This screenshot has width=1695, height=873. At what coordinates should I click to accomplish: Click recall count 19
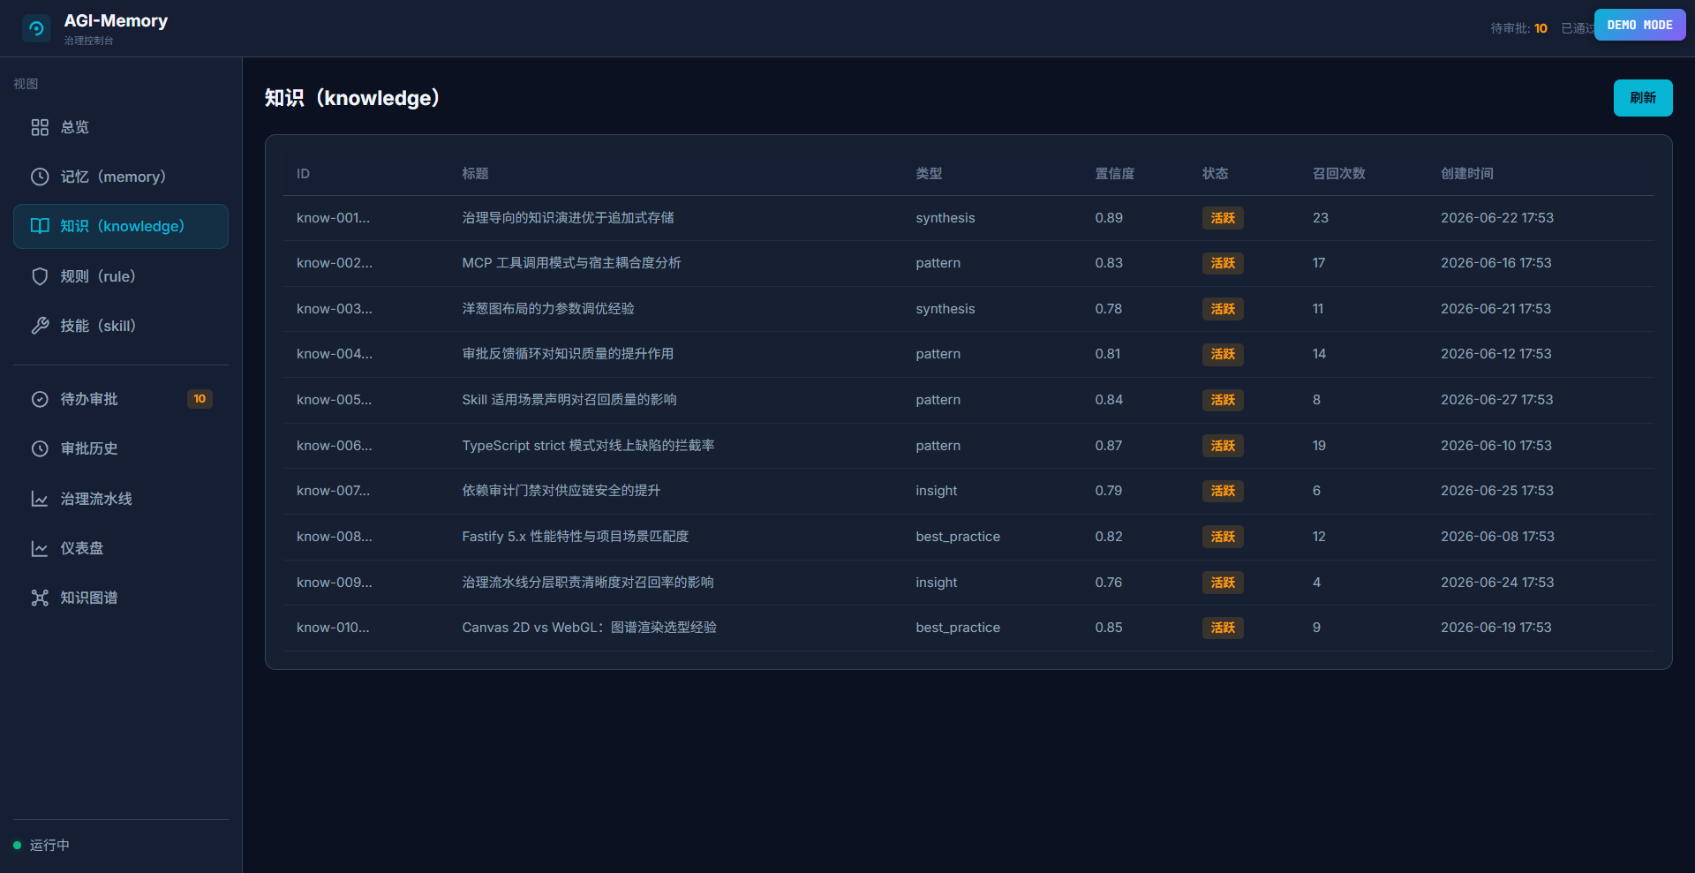[x=1319, y=446]
